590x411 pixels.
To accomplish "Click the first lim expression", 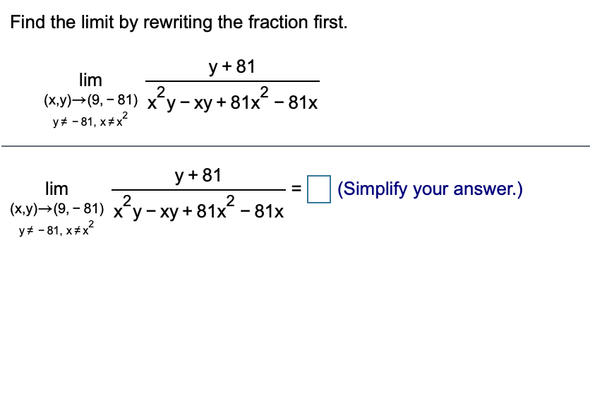I will [90, 80].
